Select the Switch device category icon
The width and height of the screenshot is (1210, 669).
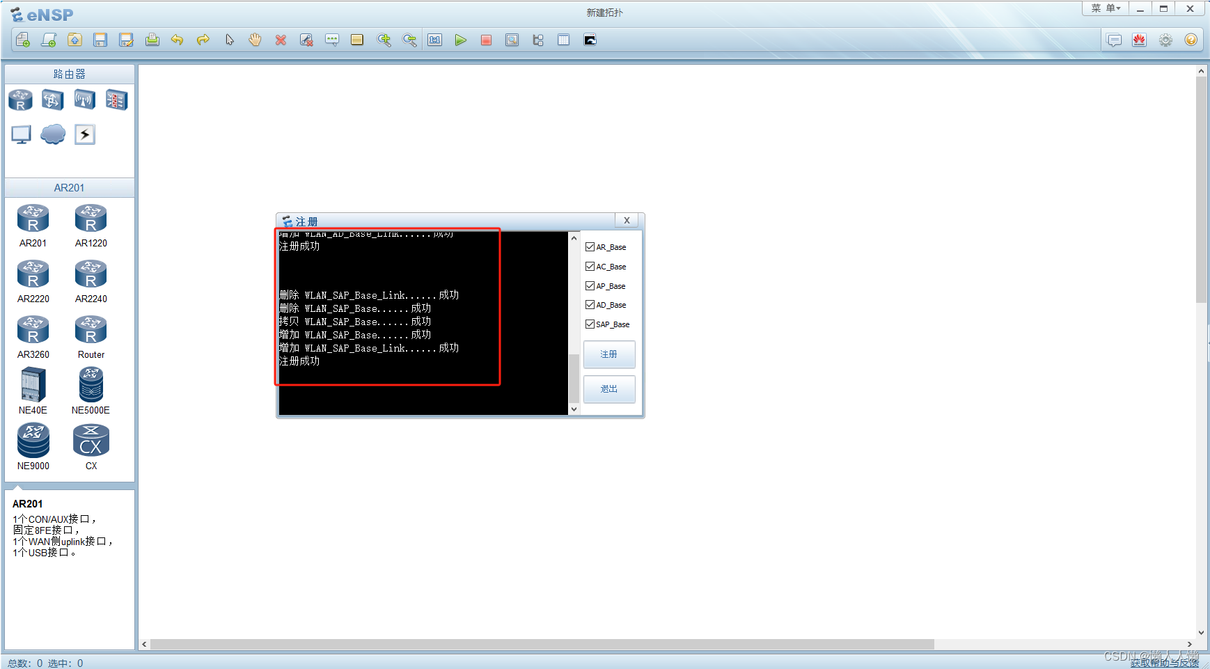(x=52, y=100)
